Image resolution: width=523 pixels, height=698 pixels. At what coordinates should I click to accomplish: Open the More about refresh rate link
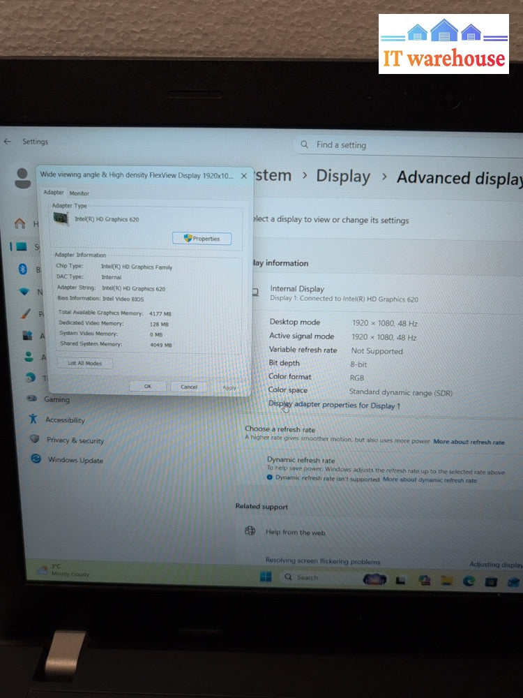coord(469,442)
